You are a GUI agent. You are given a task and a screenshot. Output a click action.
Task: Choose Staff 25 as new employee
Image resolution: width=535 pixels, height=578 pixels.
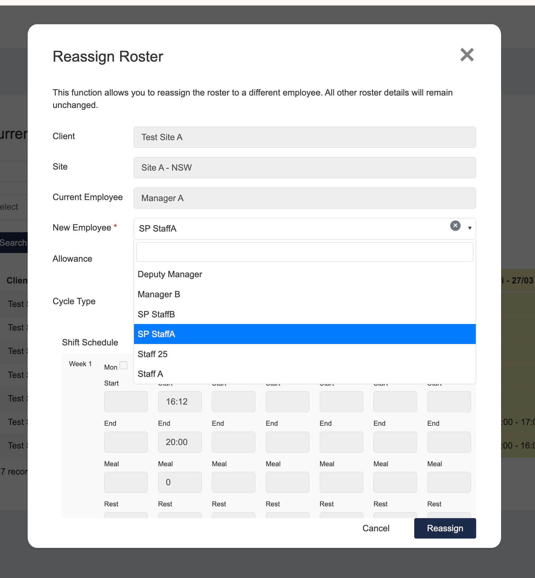click(x=153, y=354)
